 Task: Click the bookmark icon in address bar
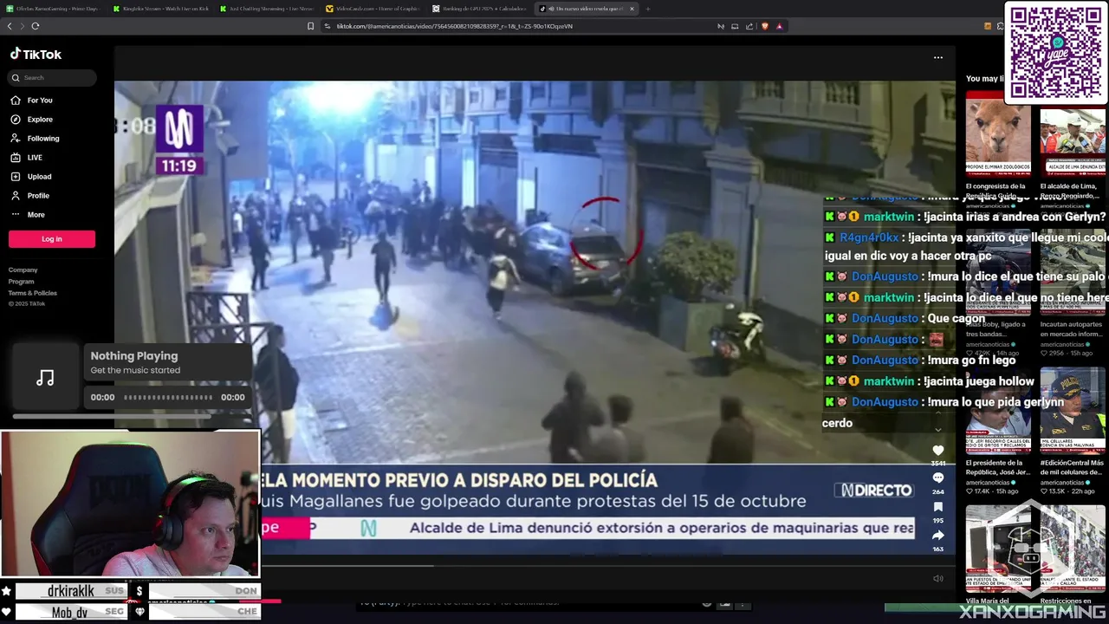[x=311, y=26]
